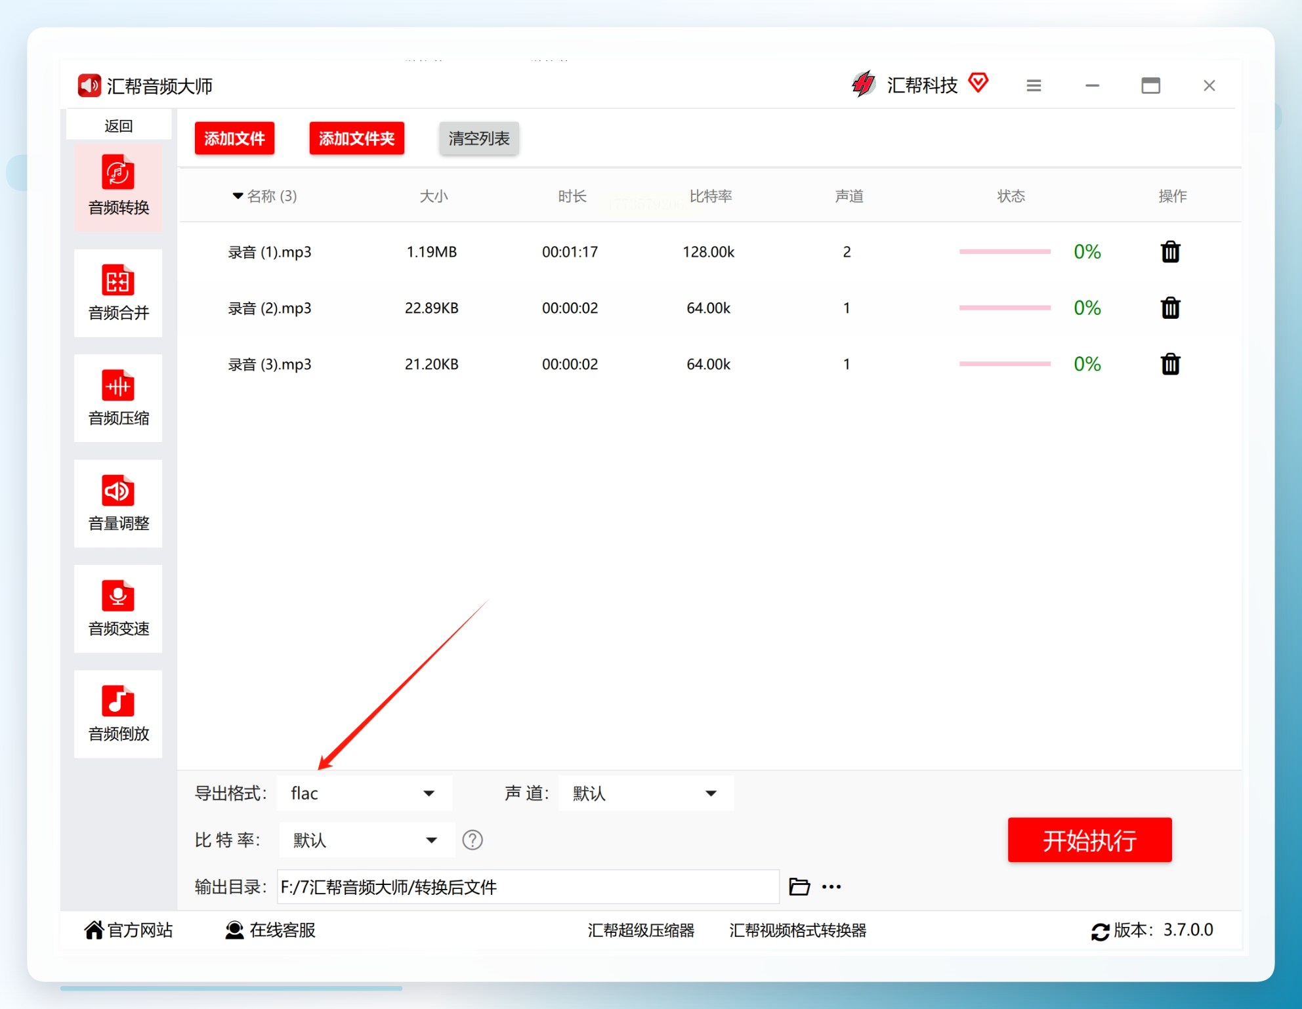Click the 添加文件夹 button
The image size is (1302, 1009).
coord(356,138)
